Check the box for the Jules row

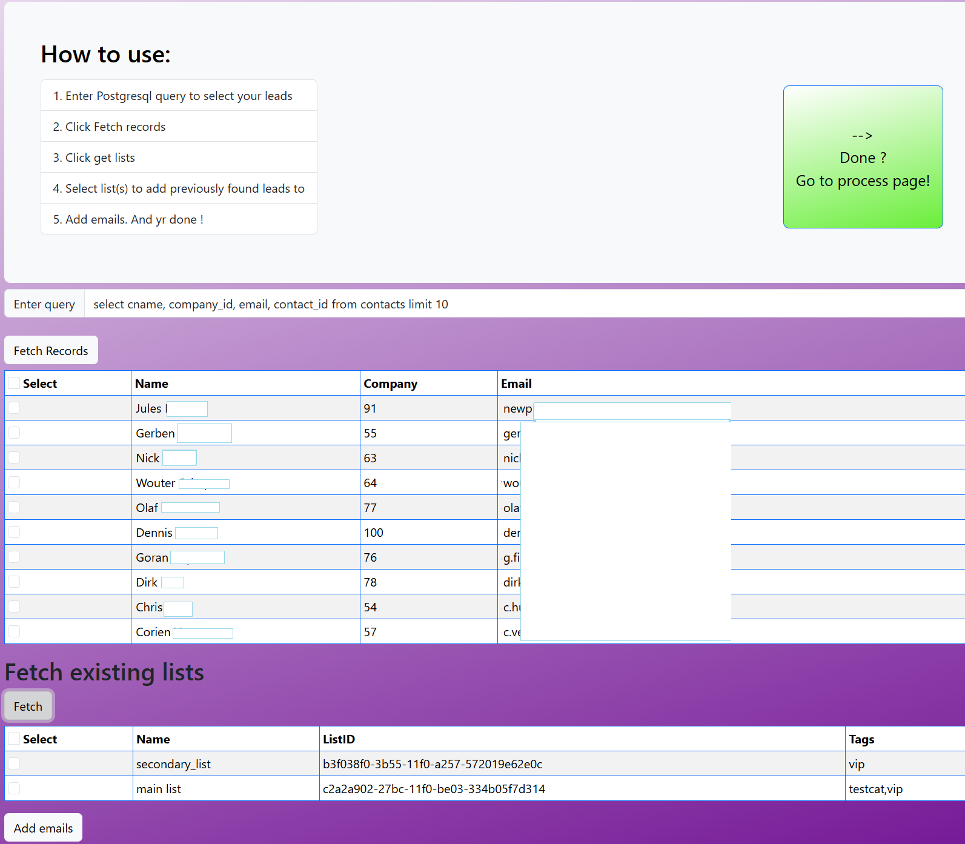coord(14,408)
